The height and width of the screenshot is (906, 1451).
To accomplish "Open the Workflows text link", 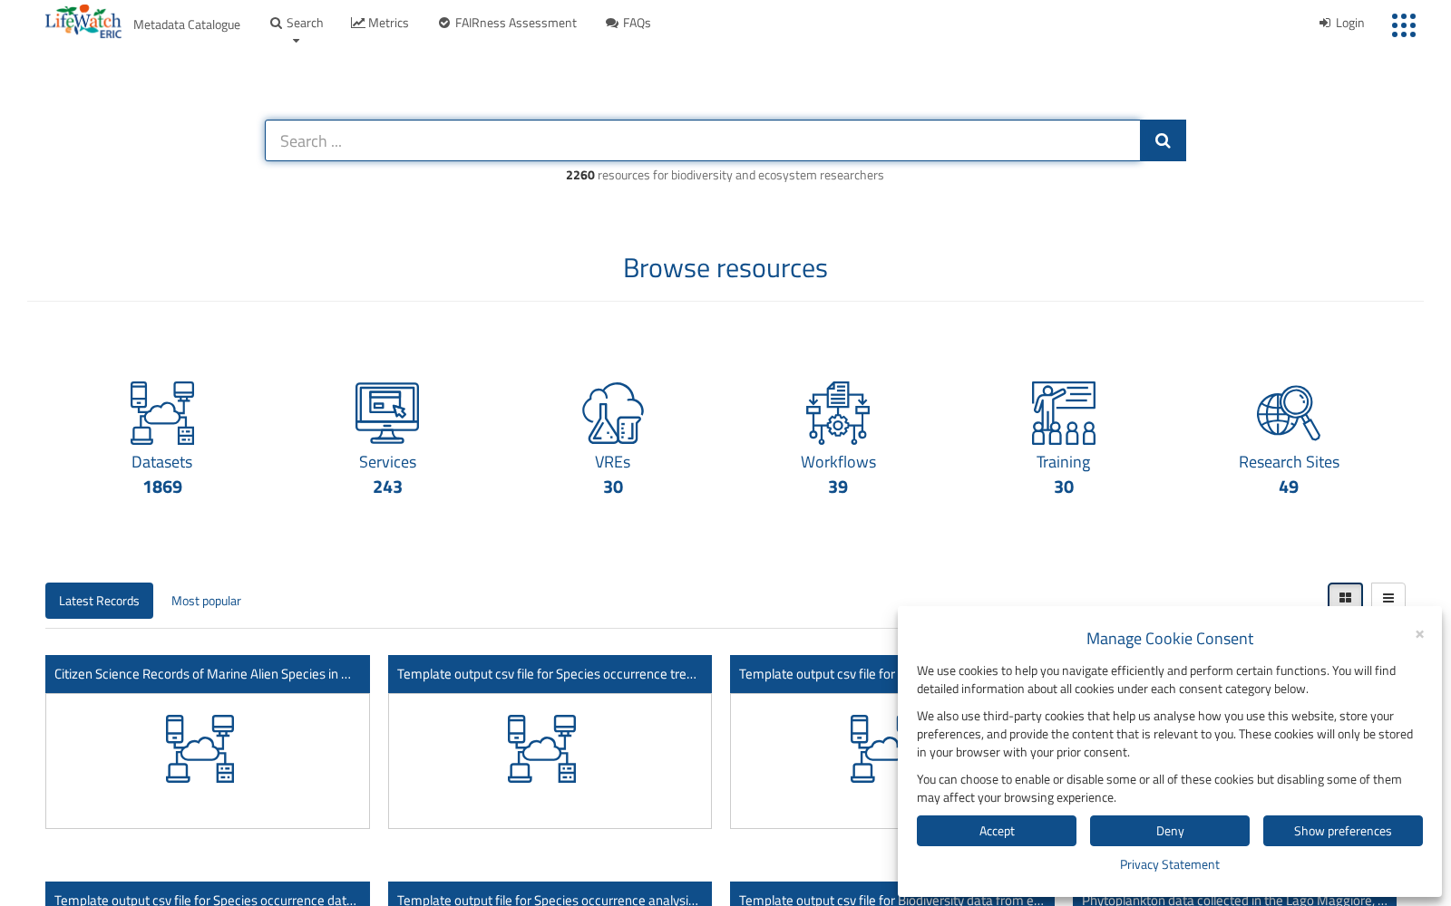I will 838,462.
